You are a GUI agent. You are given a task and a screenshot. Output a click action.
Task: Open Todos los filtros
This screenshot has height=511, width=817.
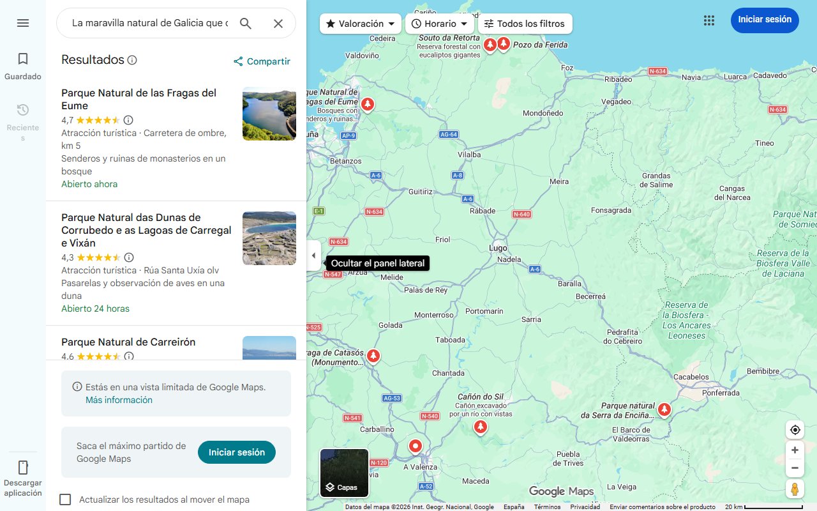click(x=525, y=23)
